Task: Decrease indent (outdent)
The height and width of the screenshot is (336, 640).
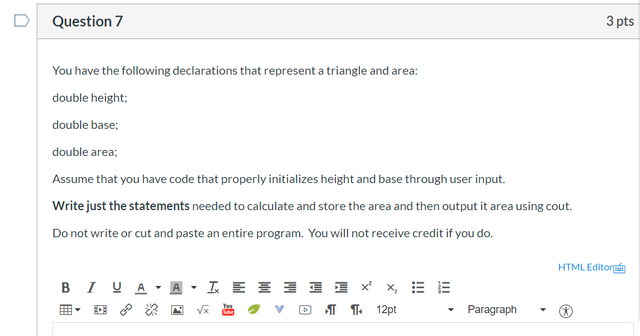Action: click(315, 287)
